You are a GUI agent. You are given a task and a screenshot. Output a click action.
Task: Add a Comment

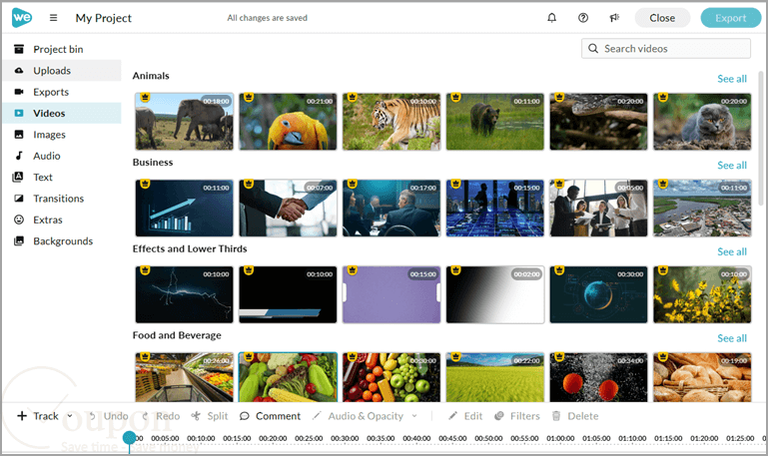270,416
